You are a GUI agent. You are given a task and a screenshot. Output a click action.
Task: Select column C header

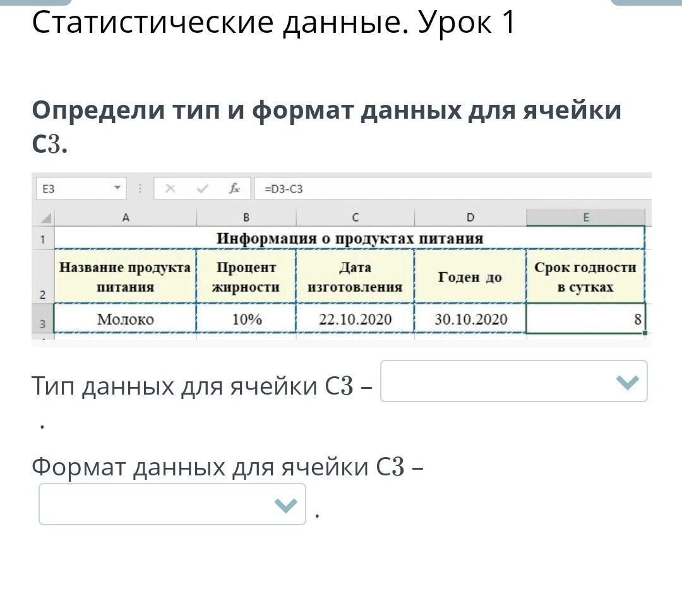pos(356,217)
